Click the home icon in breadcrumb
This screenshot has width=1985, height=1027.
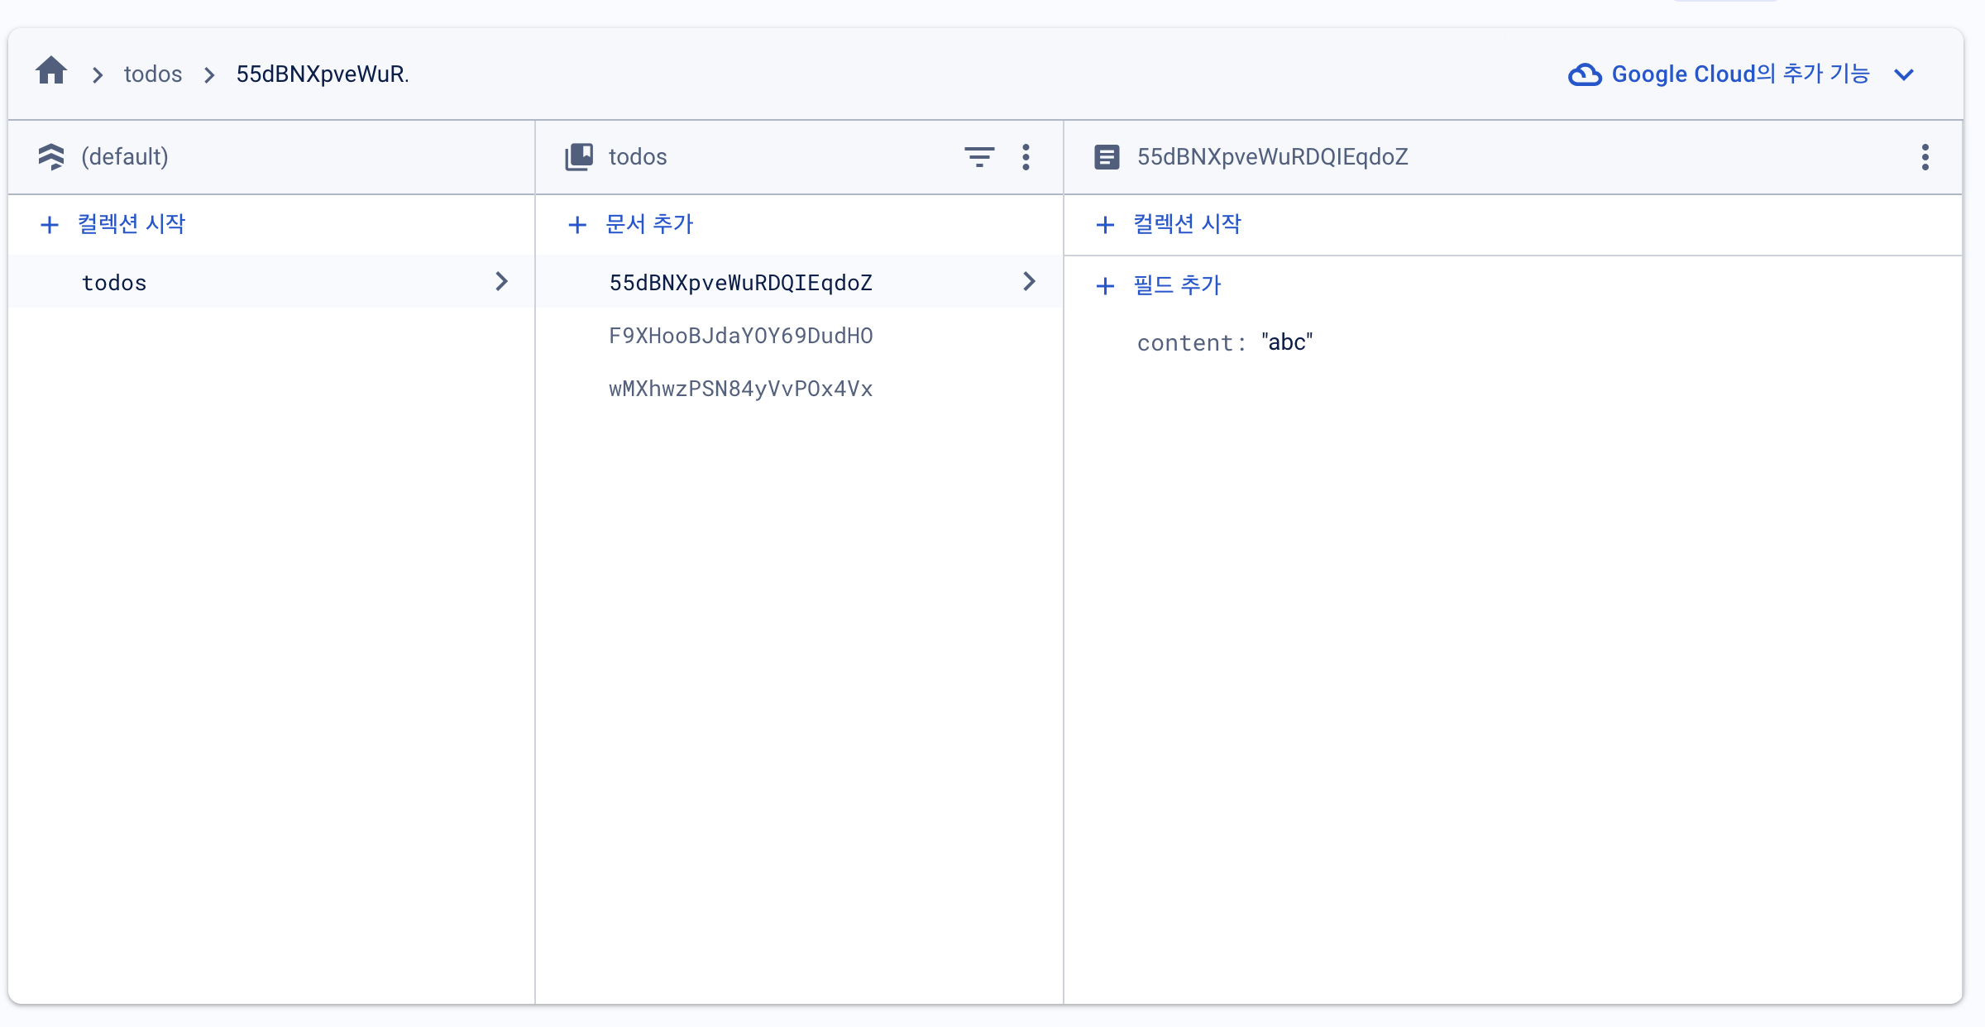coord(51,71)
